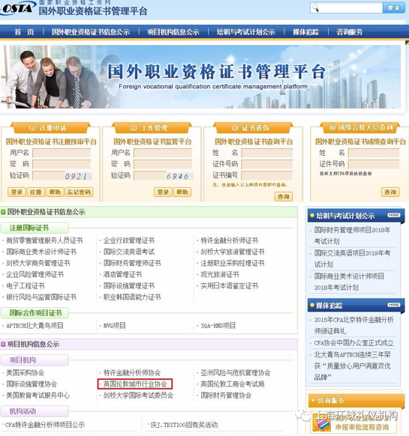Click 查询 button in 成绩合格人员查询 panel
409x436 pixels.
tap(390, 192)
